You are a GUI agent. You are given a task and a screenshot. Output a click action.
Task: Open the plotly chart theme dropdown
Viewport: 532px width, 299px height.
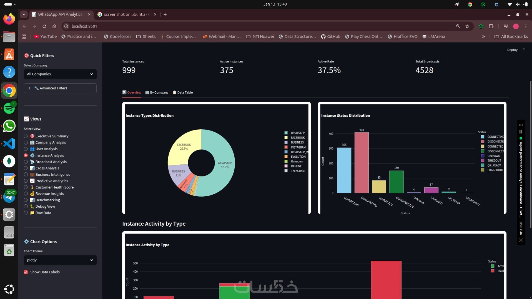click(x=60, y=260)
